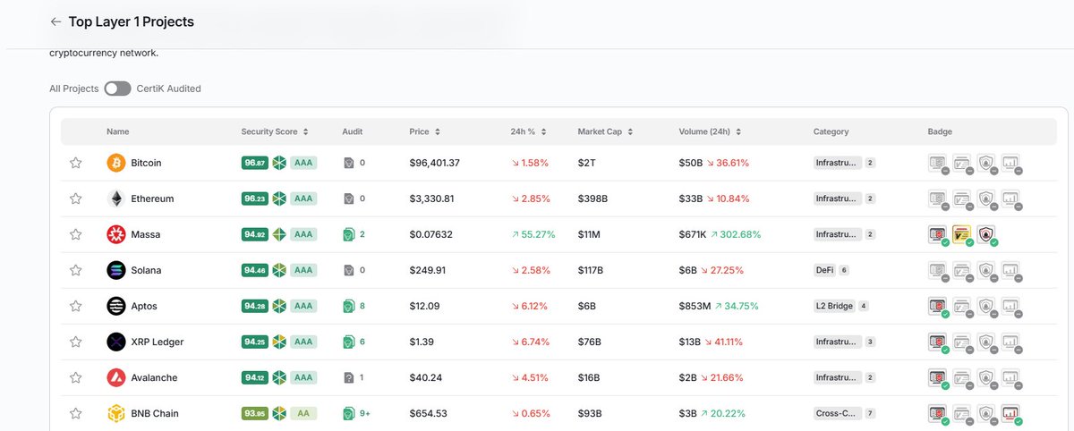Click Massa's yellow KYC badge icon
This screenshot has width=1074, height=431.
click(x=963, y=234)
